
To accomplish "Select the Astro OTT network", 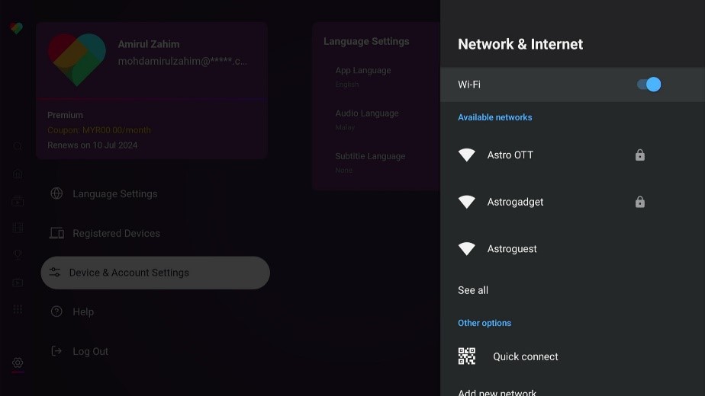I will pos(572,155).
